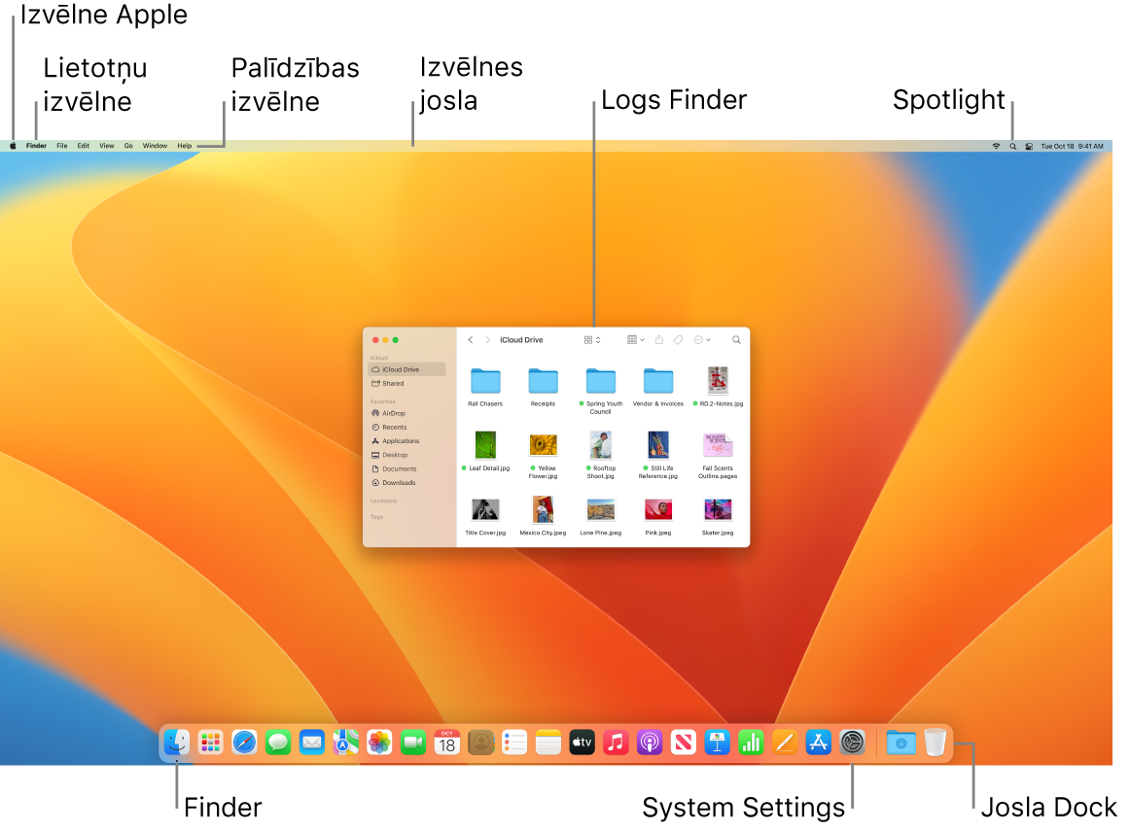Open Calendar from the Dock
The height and width of the screenshot is (830, 1130).
[446, 743]
